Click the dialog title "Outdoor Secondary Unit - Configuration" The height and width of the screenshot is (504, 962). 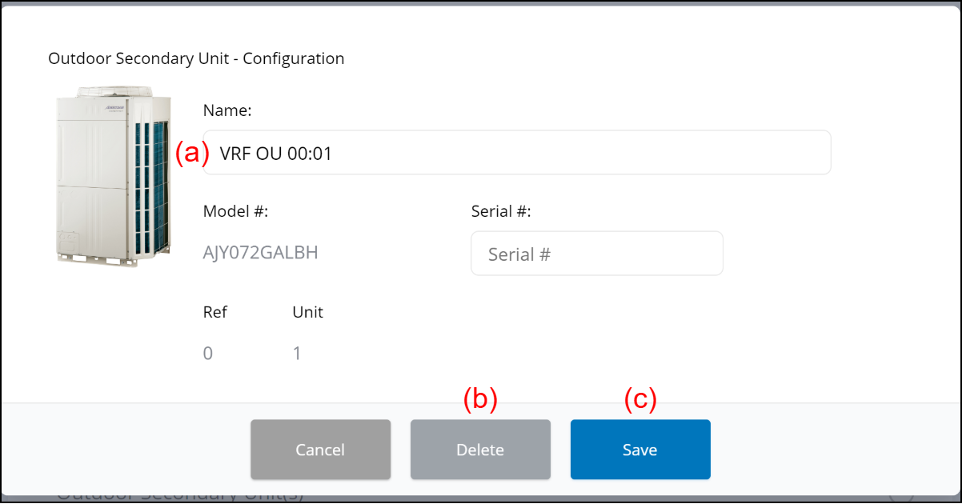196,58
